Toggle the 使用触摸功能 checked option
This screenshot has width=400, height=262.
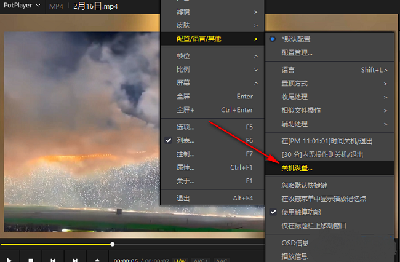300,212
